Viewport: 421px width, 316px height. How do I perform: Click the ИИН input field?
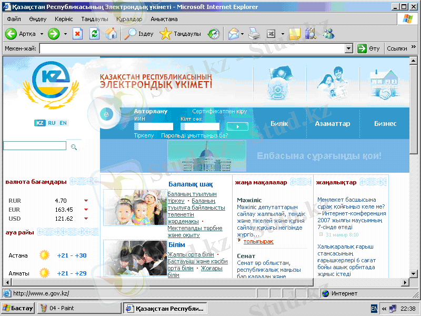[153, 126]
